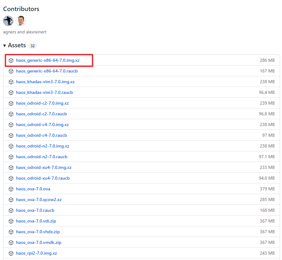Click package icon beside haos_ova-7.0.vdi.zip
Viewport: 282px width, 260px height.
pyautogui.click(x=11, y=221)
